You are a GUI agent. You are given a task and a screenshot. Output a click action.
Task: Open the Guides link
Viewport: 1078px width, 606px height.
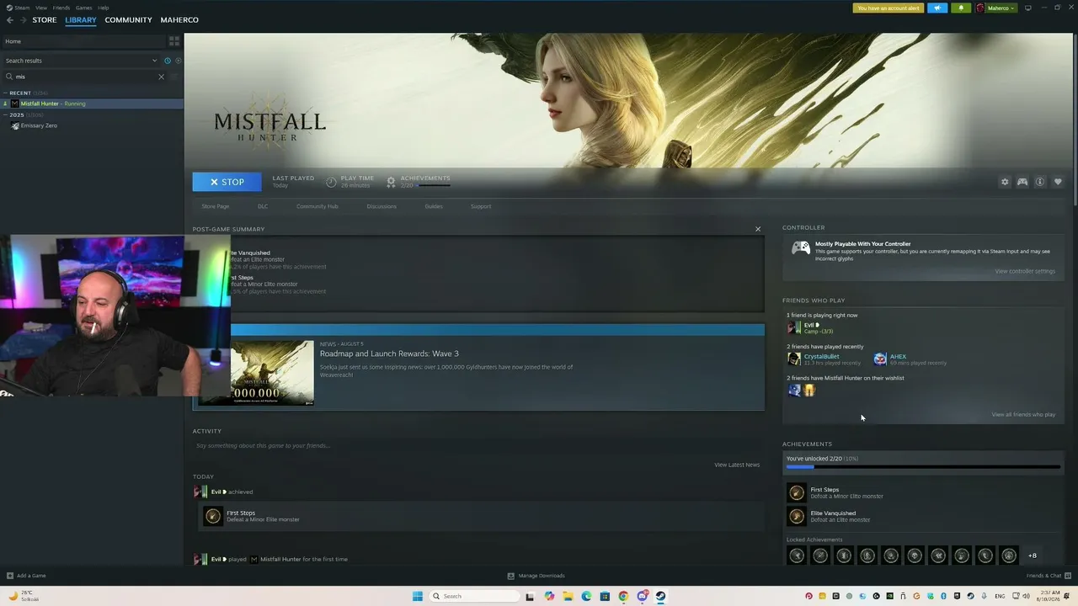[x=434, y=206]
